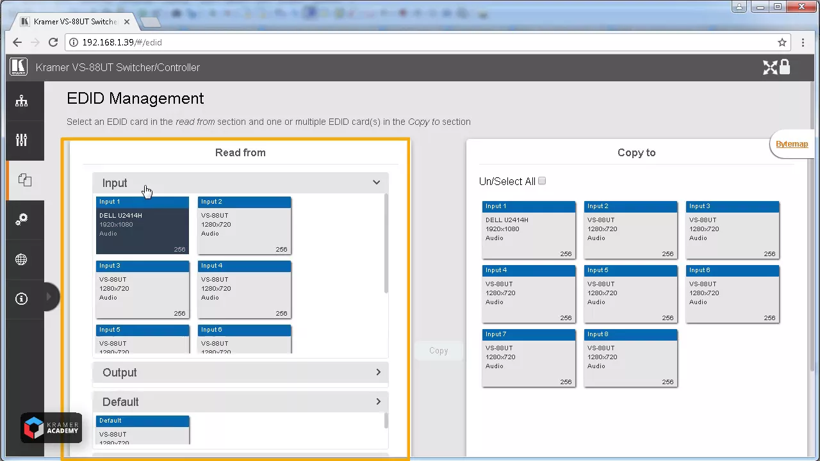The height and width of the screenshot is (461, 820).
Task: Click the site info icon in the address bar
Action: pyautogui.click(x=74, y=42)
